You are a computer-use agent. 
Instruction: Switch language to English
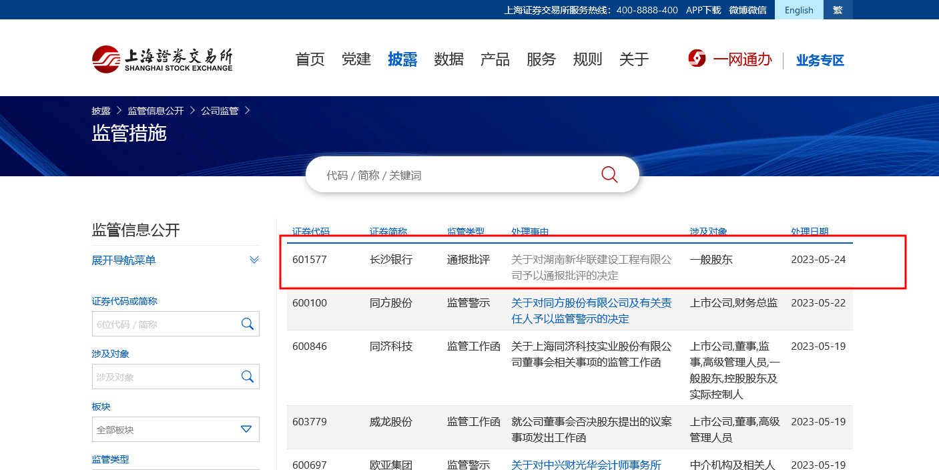click(799, 10)
